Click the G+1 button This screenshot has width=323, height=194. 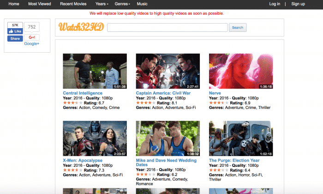pos(32,37)
